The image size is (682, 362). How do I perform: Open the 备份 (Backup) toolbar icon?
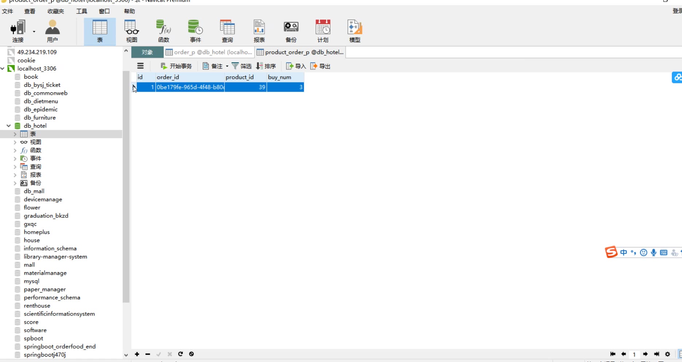coord(291,32)
